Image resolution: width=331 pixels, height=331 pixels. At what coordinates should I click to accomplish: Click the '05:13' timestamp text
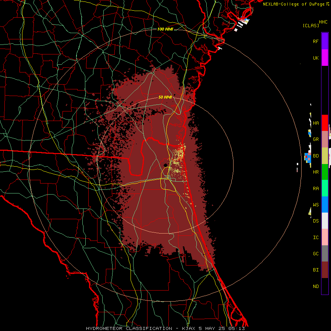click(x=236, y=328)
